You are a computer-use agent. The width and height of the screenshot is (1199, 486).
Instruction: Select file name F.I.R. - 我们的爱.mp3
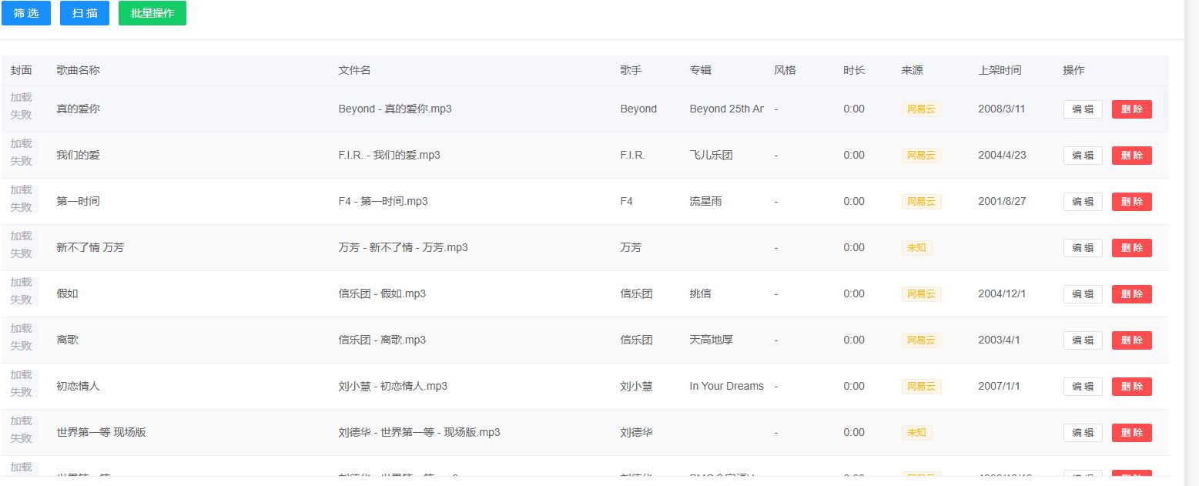(x=389, y=155)
